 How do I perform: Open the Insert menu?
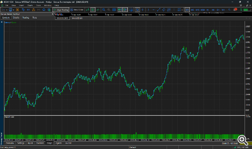(x=22, y=5)
